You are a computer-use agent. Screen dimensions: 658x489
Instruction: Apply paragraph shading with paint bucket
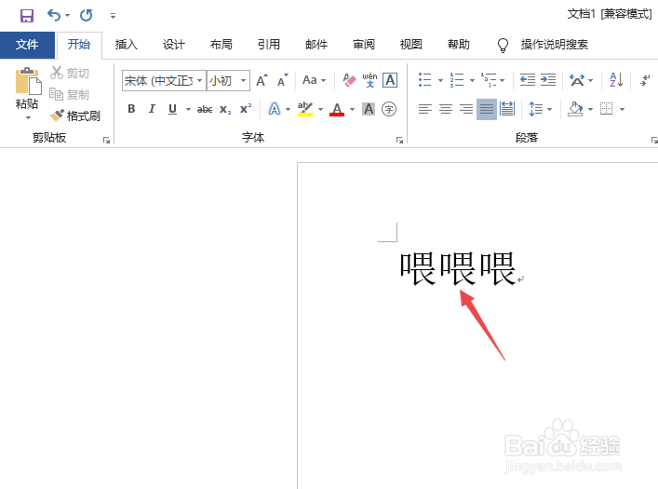pos(575,109)
